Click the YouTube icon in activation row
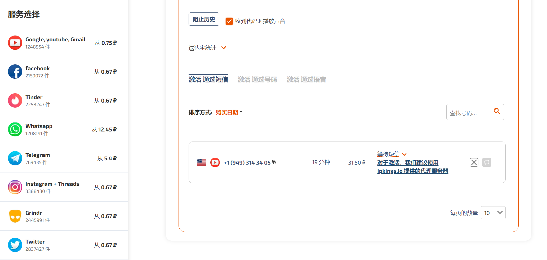547x260 pixels. click(215, 162)
